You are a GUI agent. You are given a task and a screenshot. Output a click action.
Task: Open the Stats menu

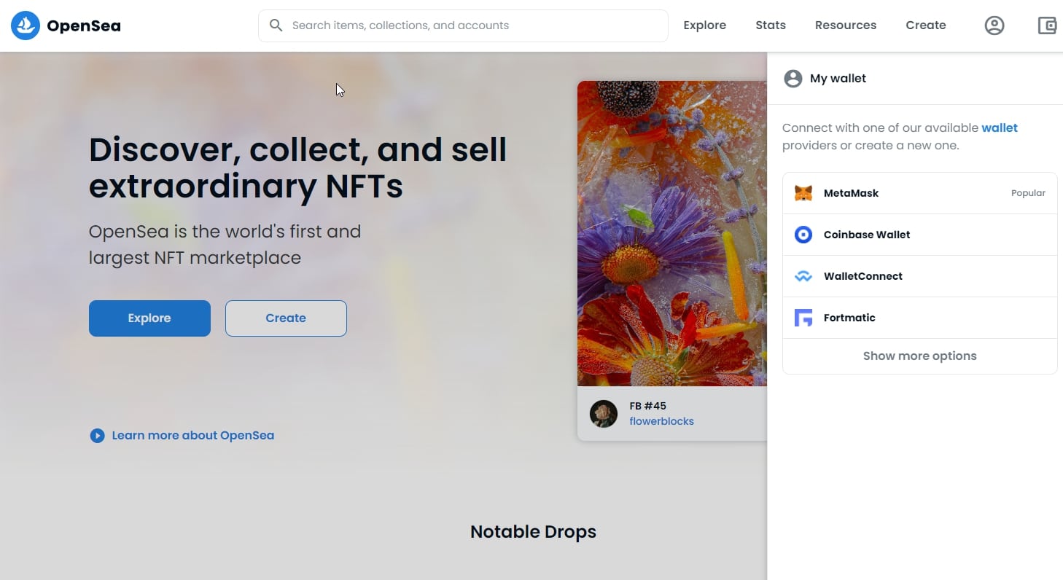click(771, 26)
